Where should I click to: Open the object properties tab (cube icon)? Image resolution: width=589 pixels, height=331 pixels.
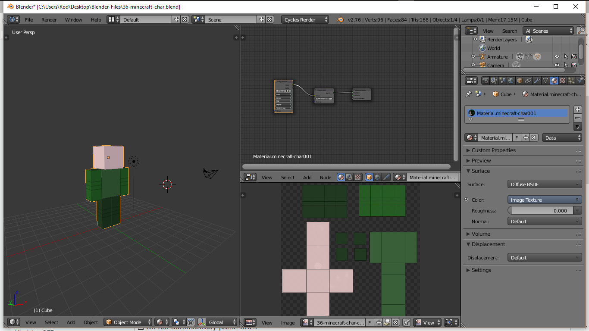(x=520, y=81)
